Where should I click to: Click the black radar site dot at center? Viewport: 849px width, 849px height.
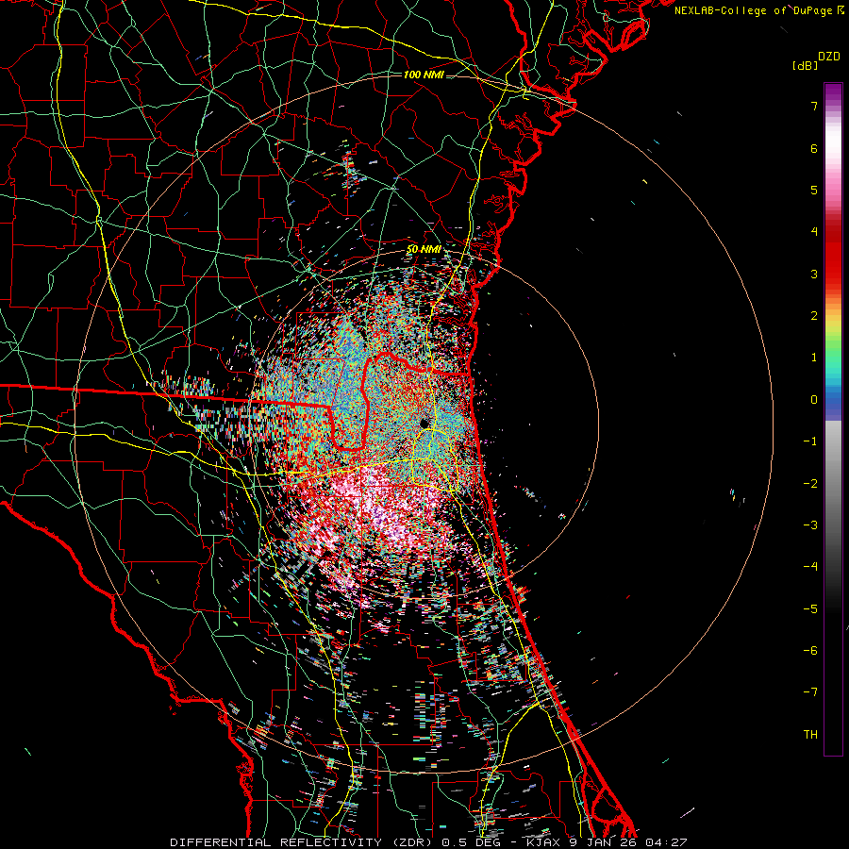[424, 423]
